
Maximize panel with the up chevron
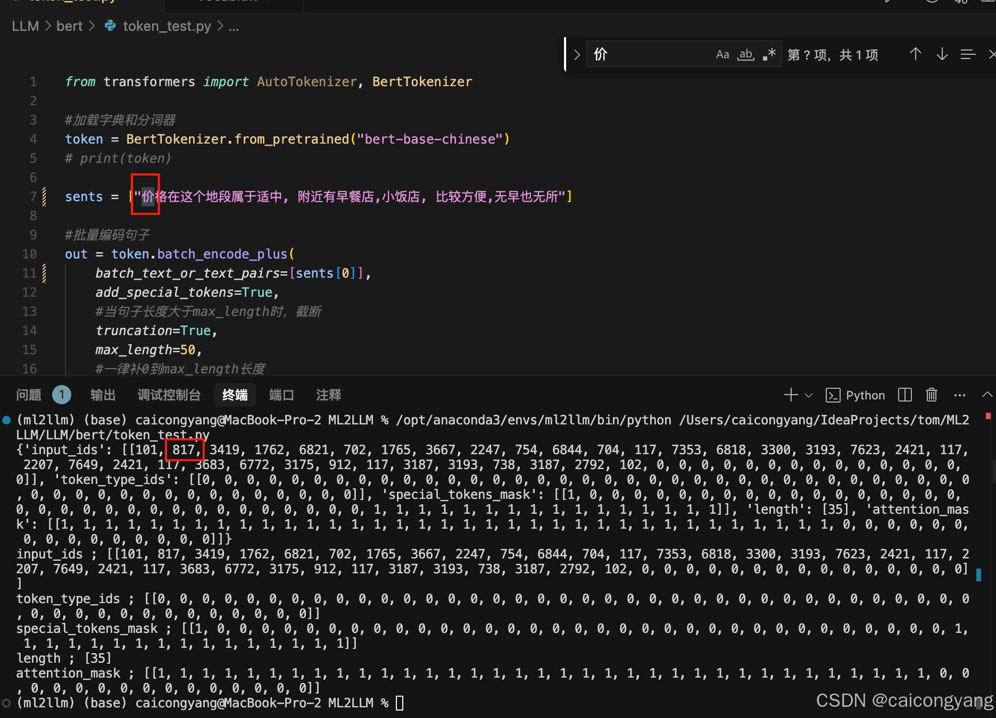point(987,395)
